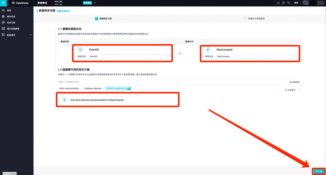Click the DataWorks logo
326x175 pixels.
pyautogui.click(x=20, y=3)
